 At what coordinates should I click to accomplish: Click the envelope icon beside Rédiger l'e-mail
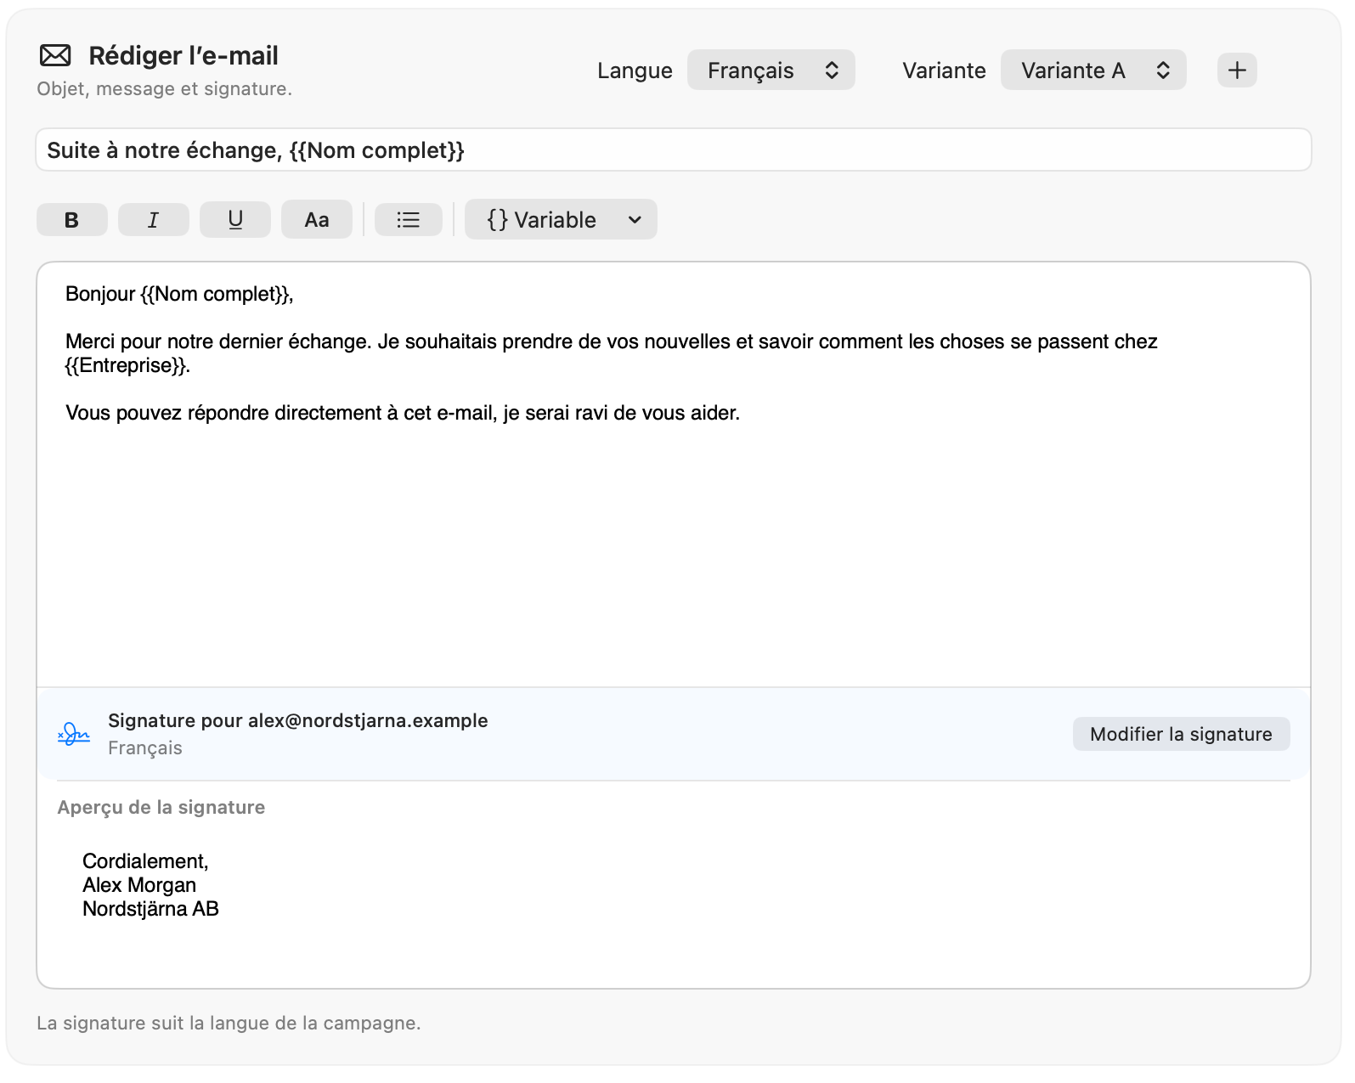pyautogui.click(x=56, y=56)
